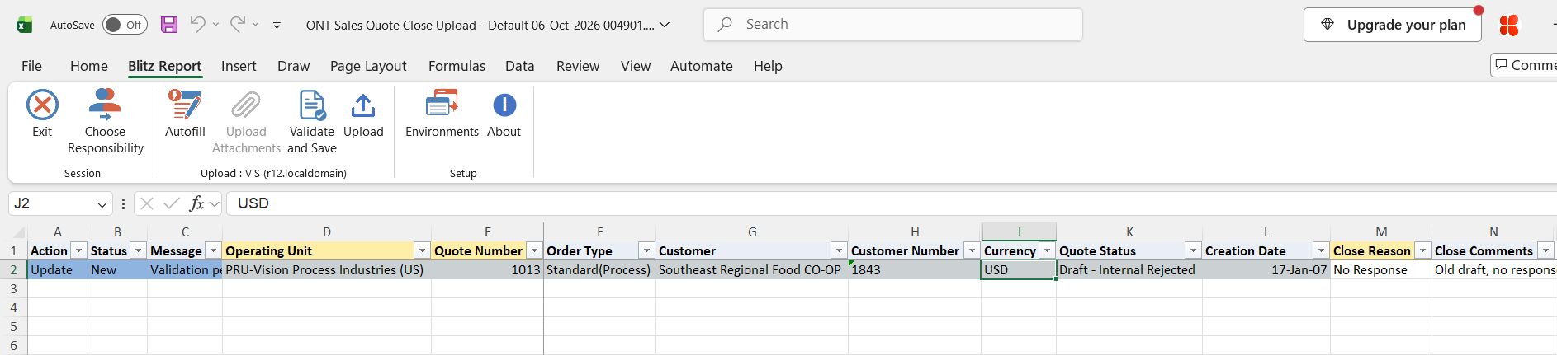Open the Name Box dropdown
The width and height of the screenshot is (1557, 355).
click(x=102, y=203)
